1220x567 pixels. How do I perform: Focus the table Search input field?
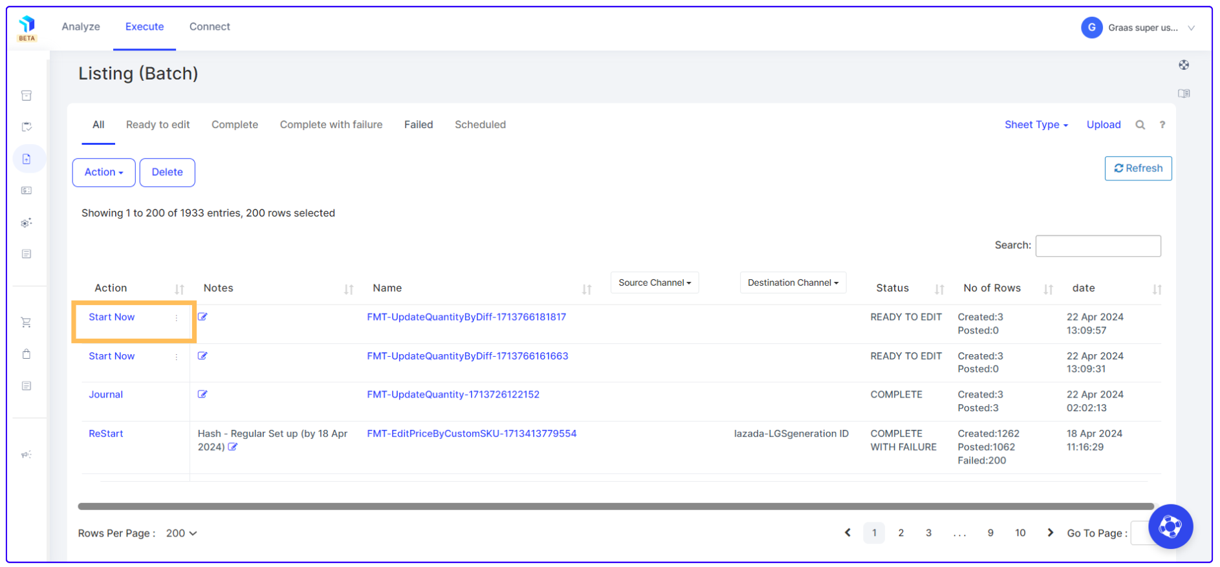point(1098,246)
